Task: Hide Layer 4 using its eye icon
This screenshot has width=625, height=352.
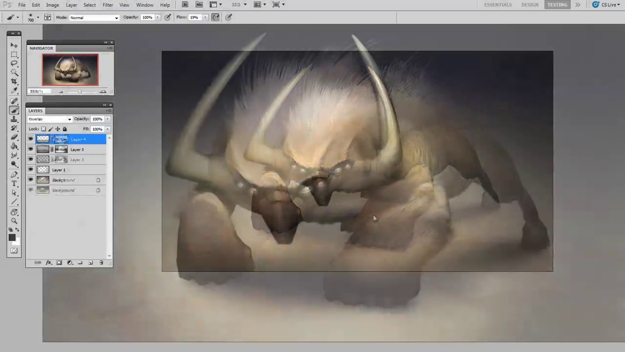Action: (31, 139)
